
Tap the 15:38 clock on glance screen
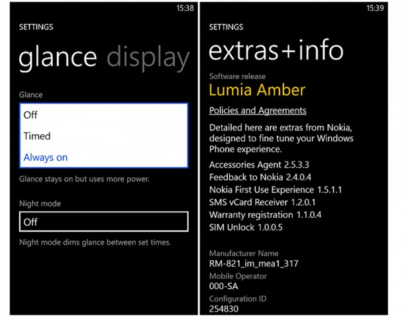click(x=185, y=8)
